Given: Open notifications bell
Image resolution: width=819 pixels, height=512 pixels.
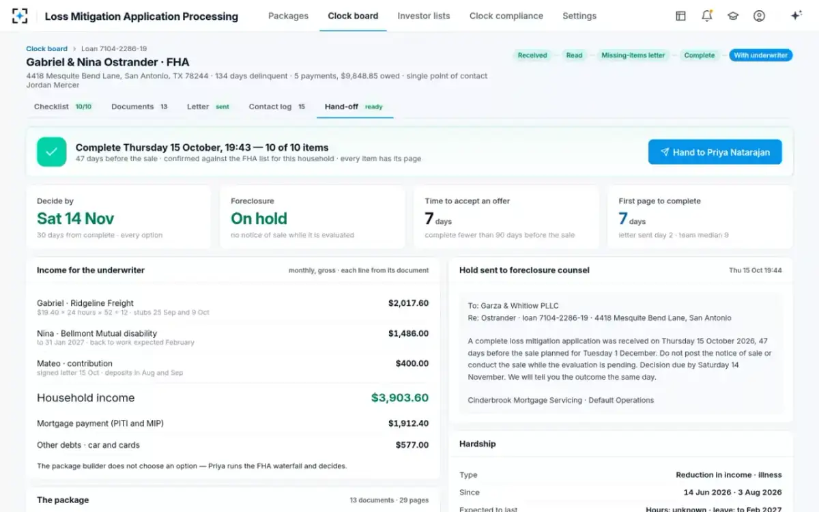Looking at the screenshot, I should click(x=706, y=16).
